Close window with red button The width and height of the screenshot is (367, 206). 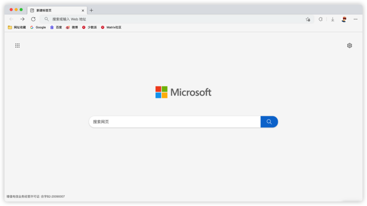[11, 10]
